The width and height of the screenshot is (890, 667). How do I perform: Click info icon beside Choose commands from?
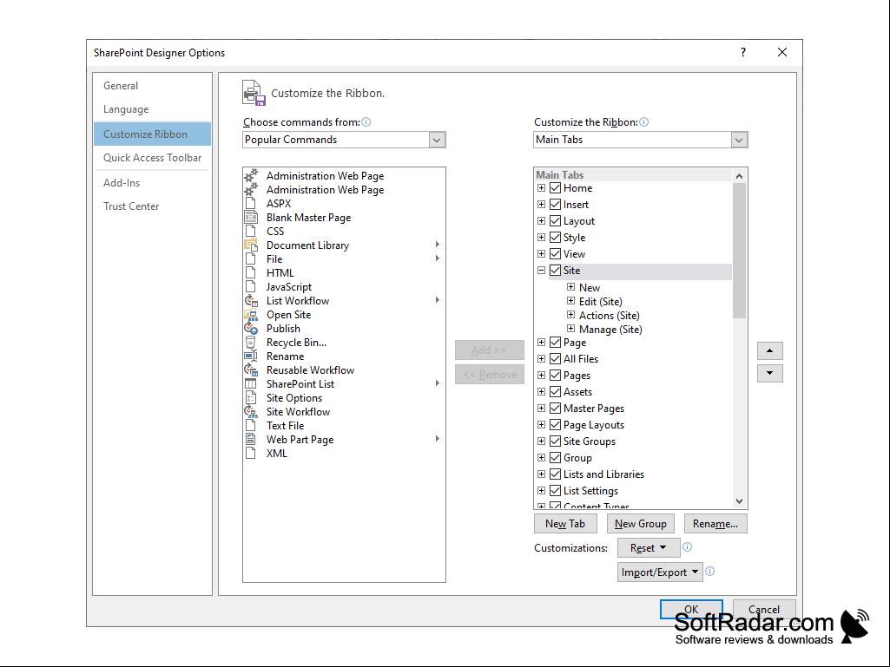[x=366, y=122]
